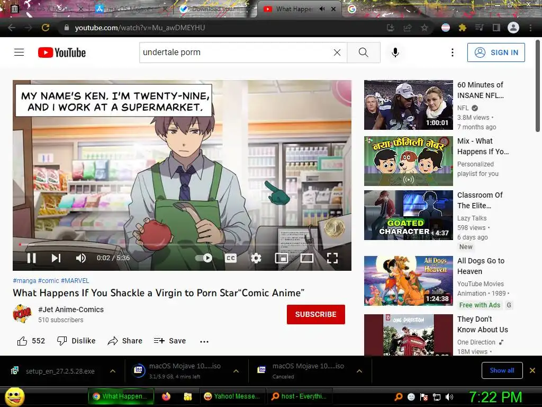Open host - Everything taskbar item
The image size is (542, 407).
tap(299, 396)
